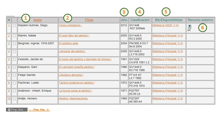Click the Clasificación column header
Image resolution: width=222 pixels, height=115 pixels.
(x=140, y=20)
